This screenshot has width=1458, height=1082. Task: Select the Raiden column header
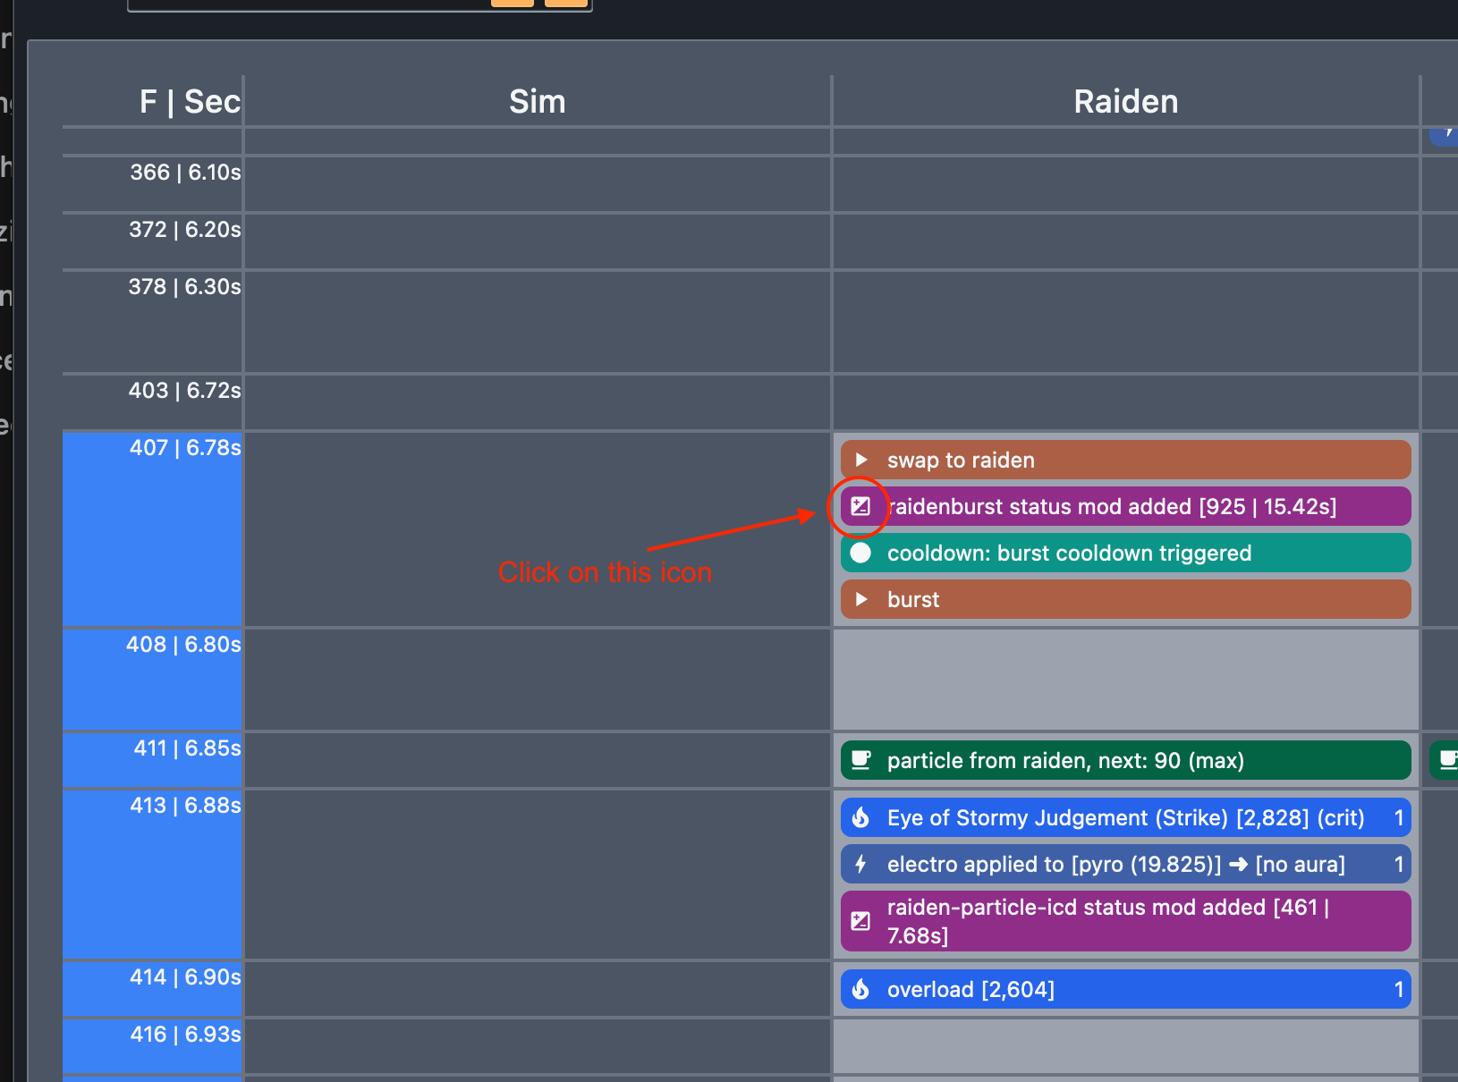[1125, 102]
